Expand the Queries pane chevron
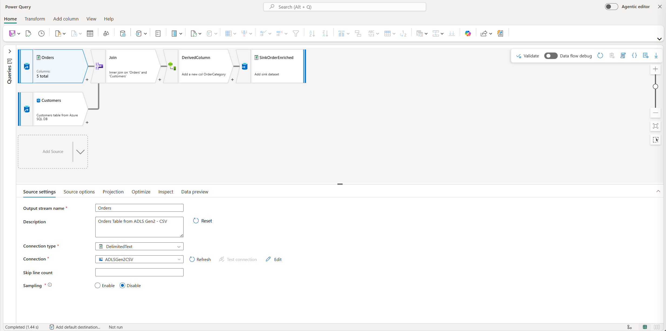Screen dimensions: 666x331 (x=10, y=51)
